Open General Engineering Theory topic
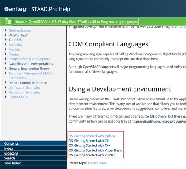The image size is (186, 169). [29, 69]
